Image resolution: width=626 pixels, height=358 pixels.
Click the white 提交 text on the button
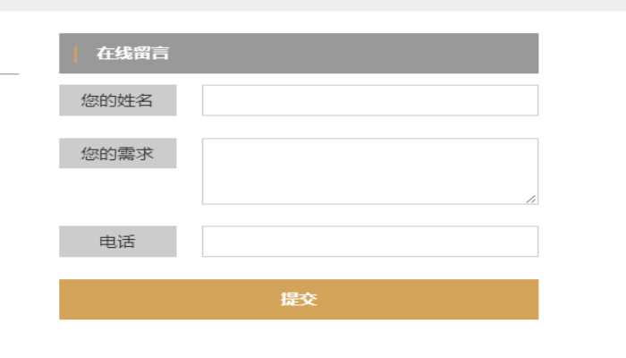tap(299, 299)
